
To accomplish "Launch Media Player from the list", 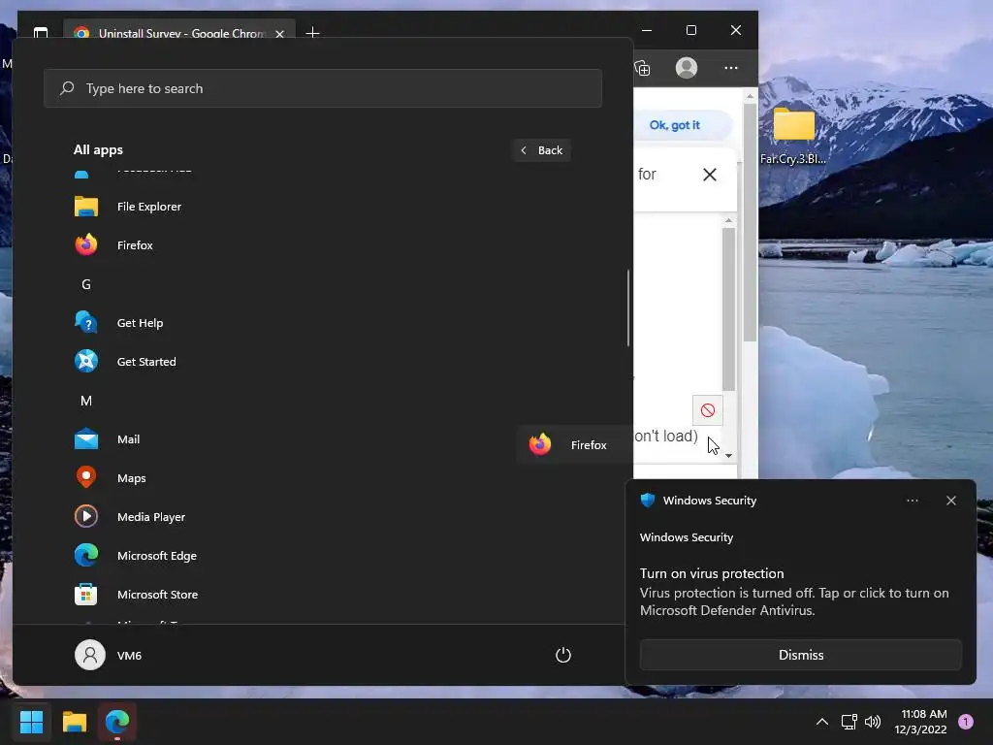I will pos(150,517).
